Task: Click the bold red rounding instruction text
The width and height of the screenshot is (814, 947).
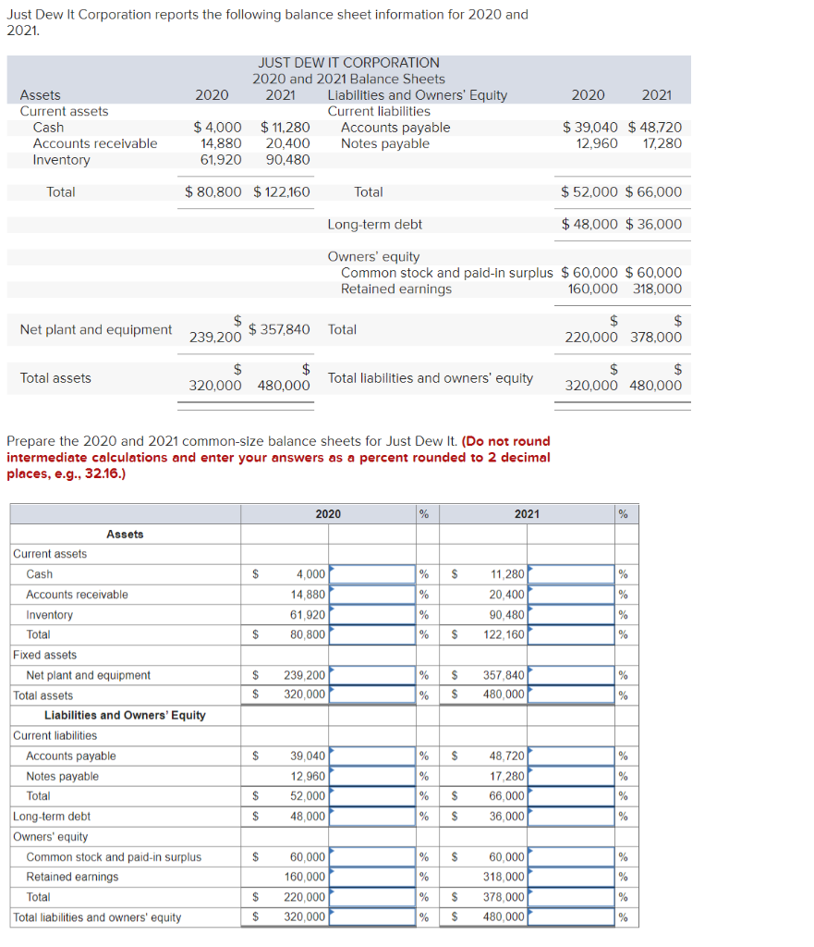Action: tap(279, 457)
